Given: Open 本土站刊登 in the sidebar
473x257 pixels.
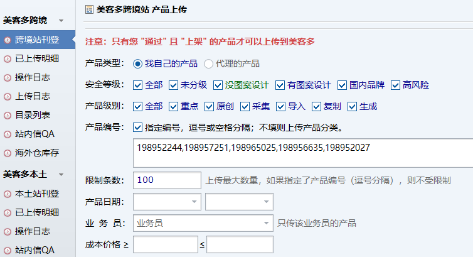Looking at the screenshot, I should click(x=38, y=194).
